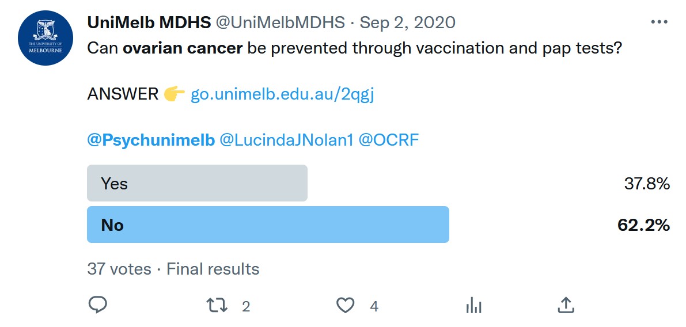Click retweet count number 2

pos(246,306)
